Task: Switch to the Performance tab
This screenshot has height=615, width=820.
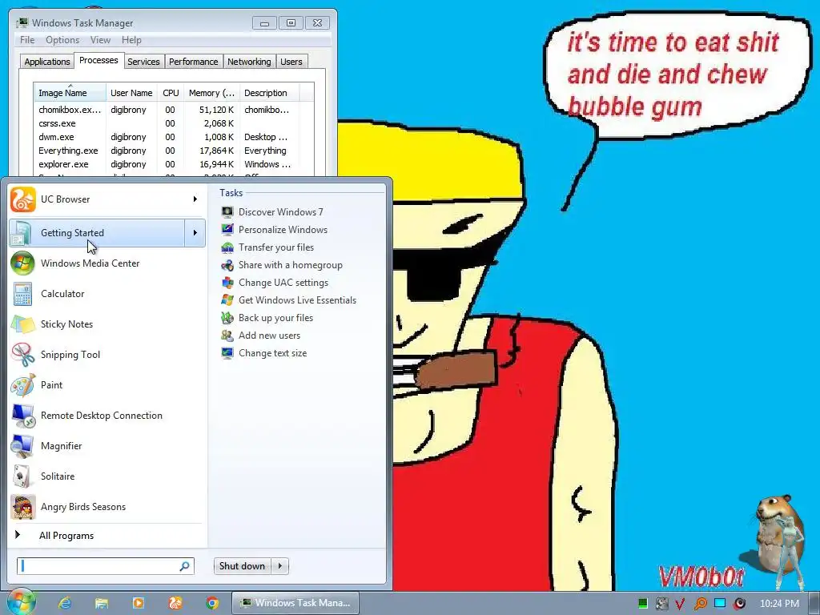Action: (x=193, y=62)
